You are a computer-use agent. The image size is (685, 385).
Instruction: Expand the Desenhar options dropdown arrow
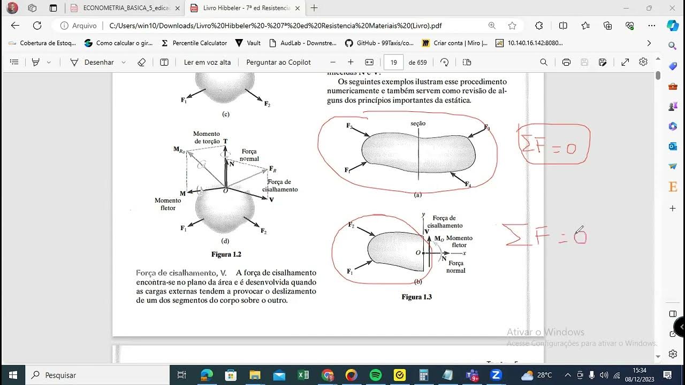coord(124,62)
